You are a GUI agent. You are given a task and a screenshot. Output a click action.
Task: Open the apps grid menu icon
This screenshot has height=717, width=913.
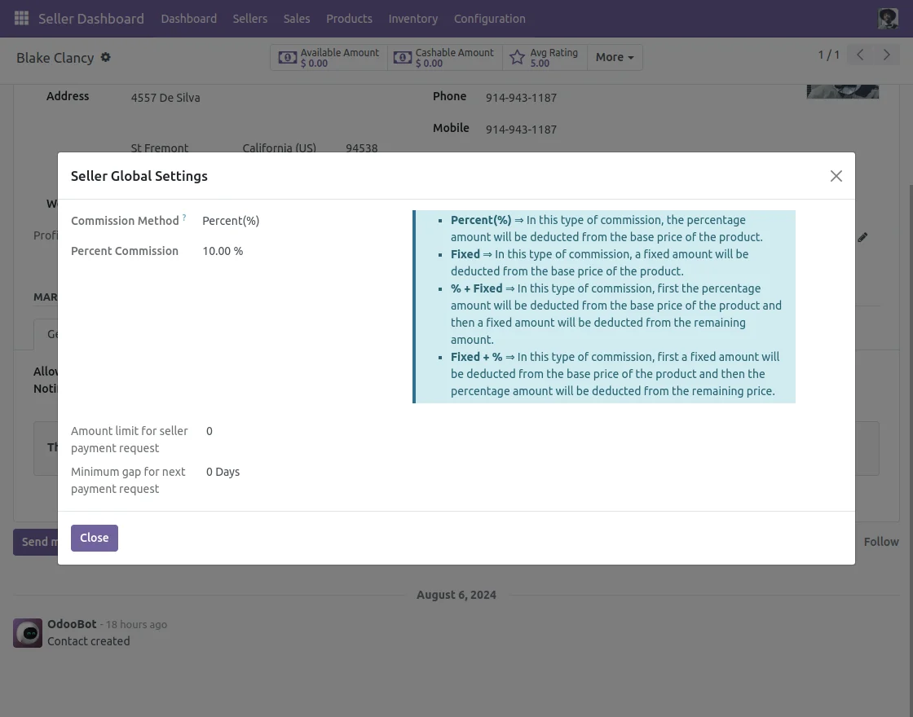click(22, 18)
